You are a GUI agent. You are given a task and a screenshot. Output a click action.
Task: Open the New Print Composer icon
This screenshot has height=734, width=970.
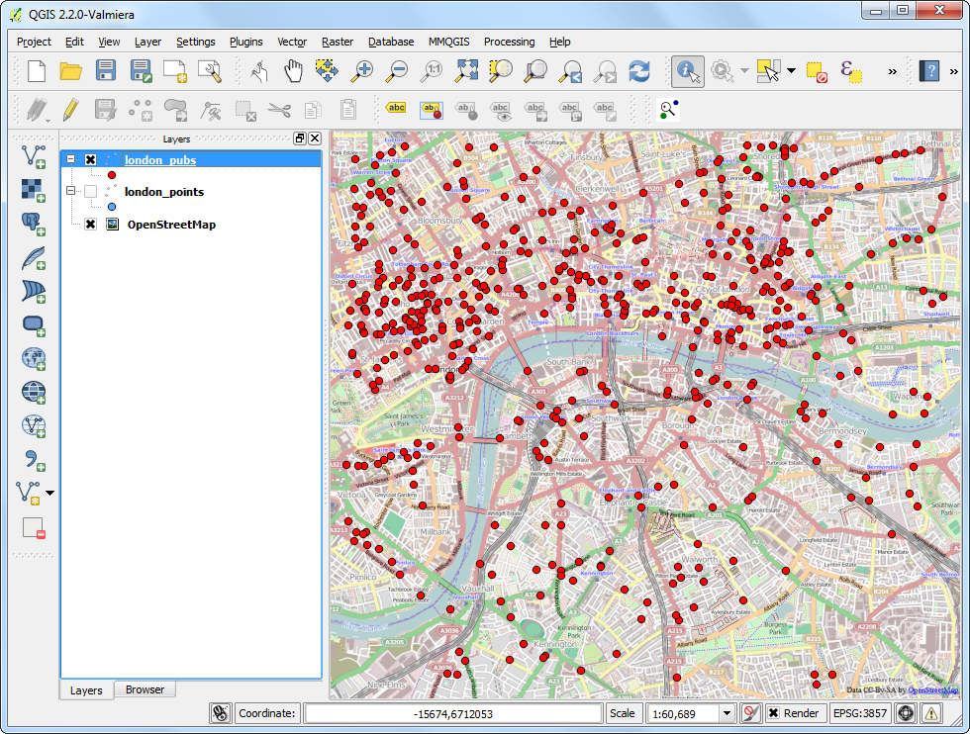click(175, 71)
